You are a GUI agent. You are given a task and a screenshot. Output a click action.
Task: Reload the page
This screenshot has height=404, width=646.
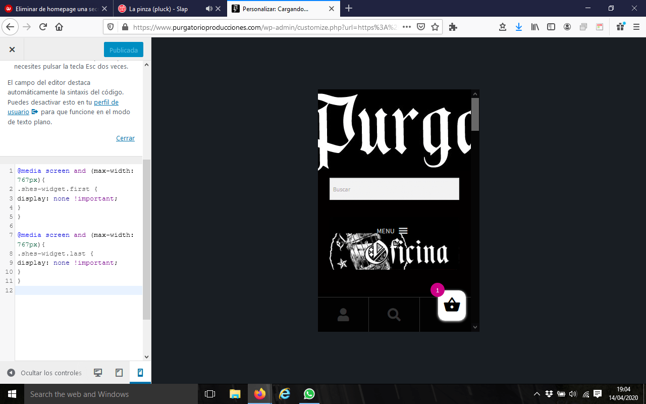tap(43, 27)
